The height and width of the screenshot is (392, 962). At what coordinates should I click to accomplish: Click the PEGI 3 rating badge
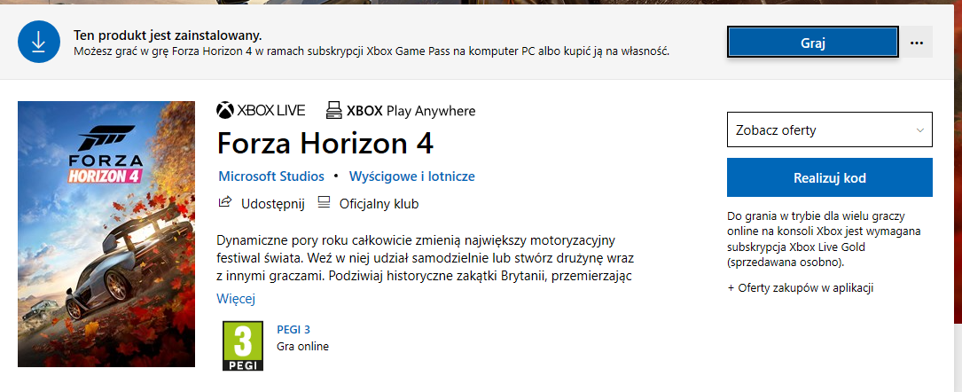point(242,345)
